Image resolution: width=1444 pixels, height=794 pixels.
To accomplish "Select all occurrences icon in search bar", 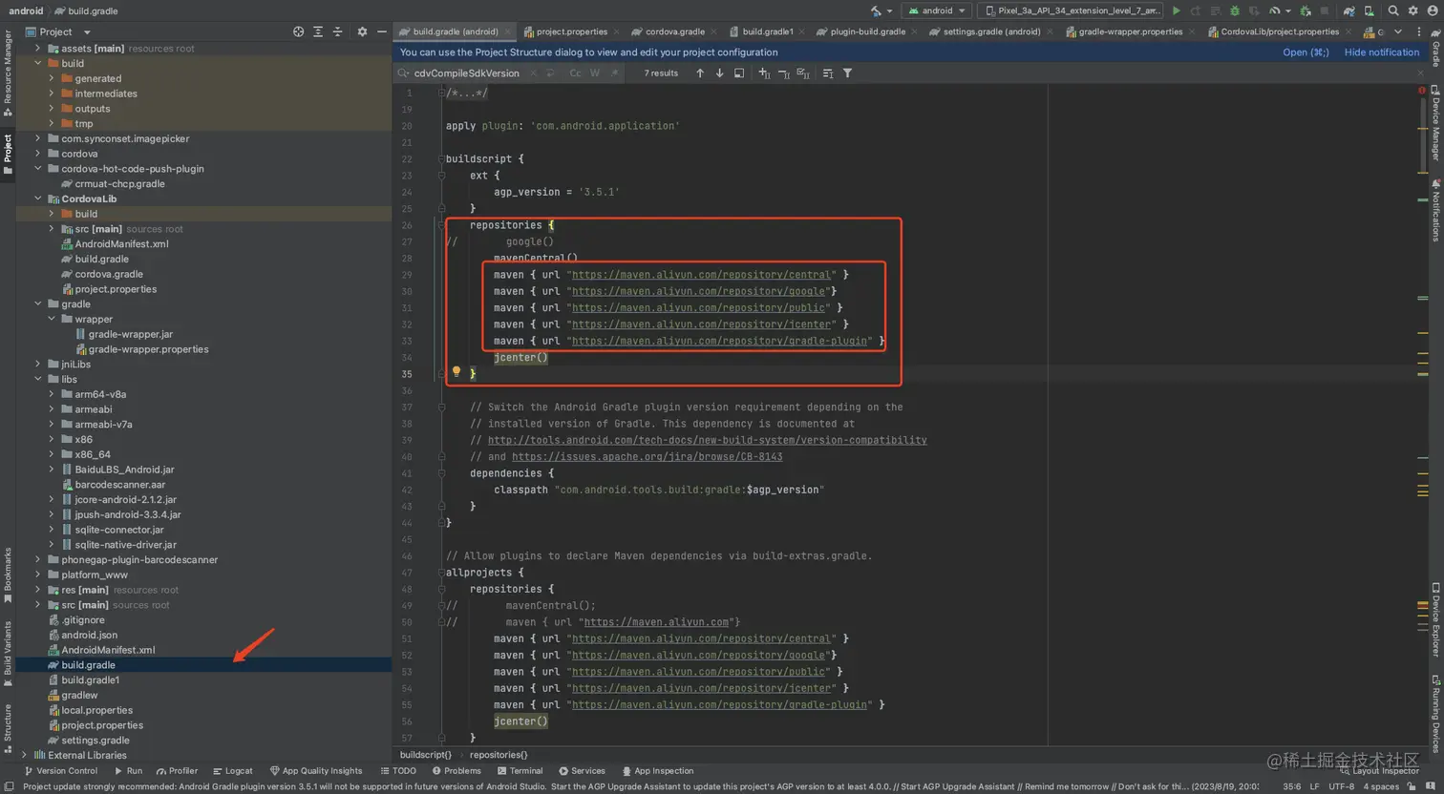I will coord(803,73).
